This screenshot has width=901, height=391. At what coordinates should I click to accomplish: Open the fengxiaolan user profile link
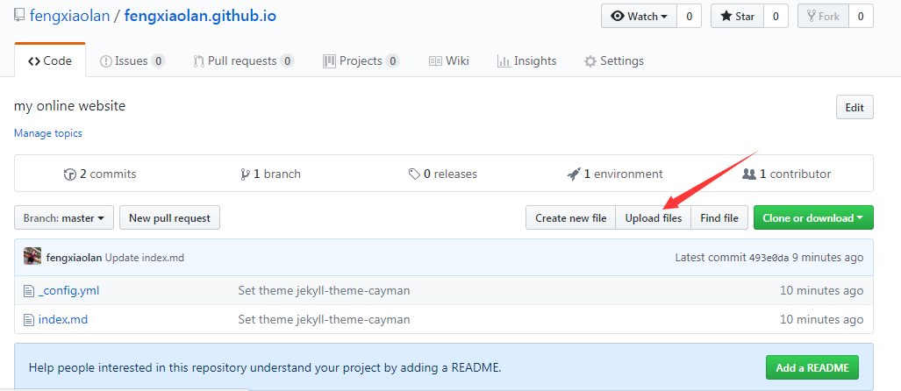pos(69,16)
